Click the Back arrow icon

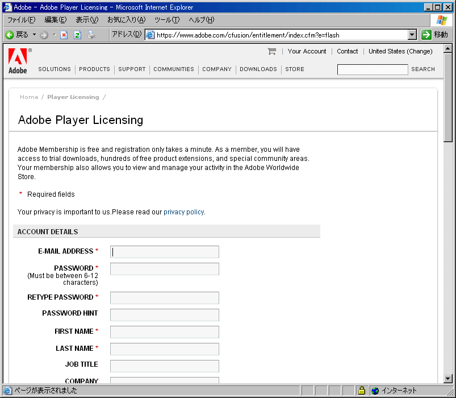pyautogui.click(x=9, y=35)
